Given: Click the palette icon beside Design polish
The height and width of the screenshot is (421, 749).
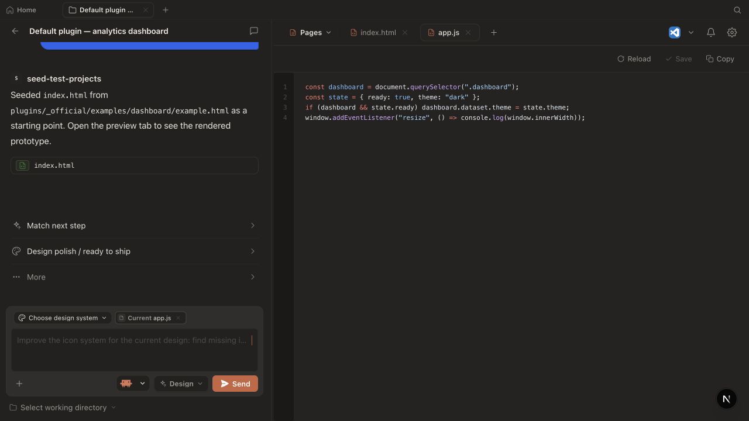Looking at the screenshot, I should coord(16,251).
